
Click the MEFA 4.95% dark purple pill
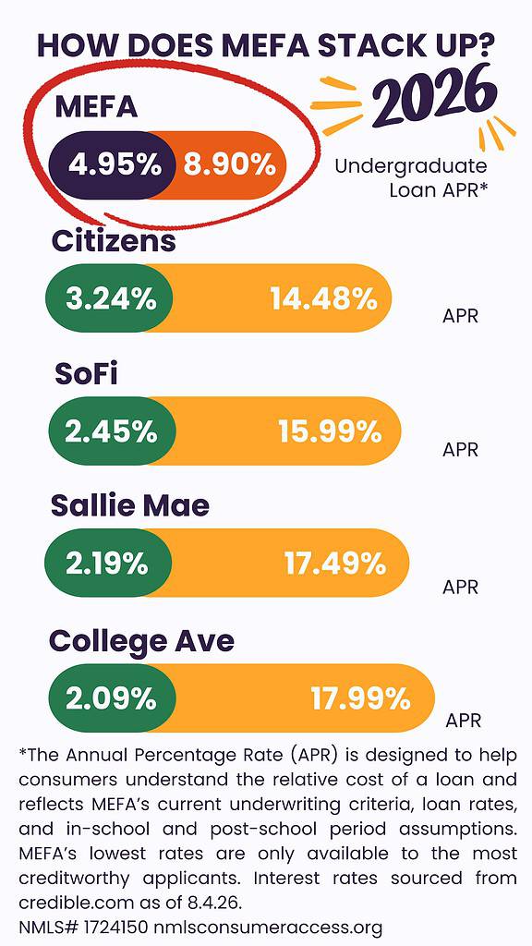coord(112,164)
